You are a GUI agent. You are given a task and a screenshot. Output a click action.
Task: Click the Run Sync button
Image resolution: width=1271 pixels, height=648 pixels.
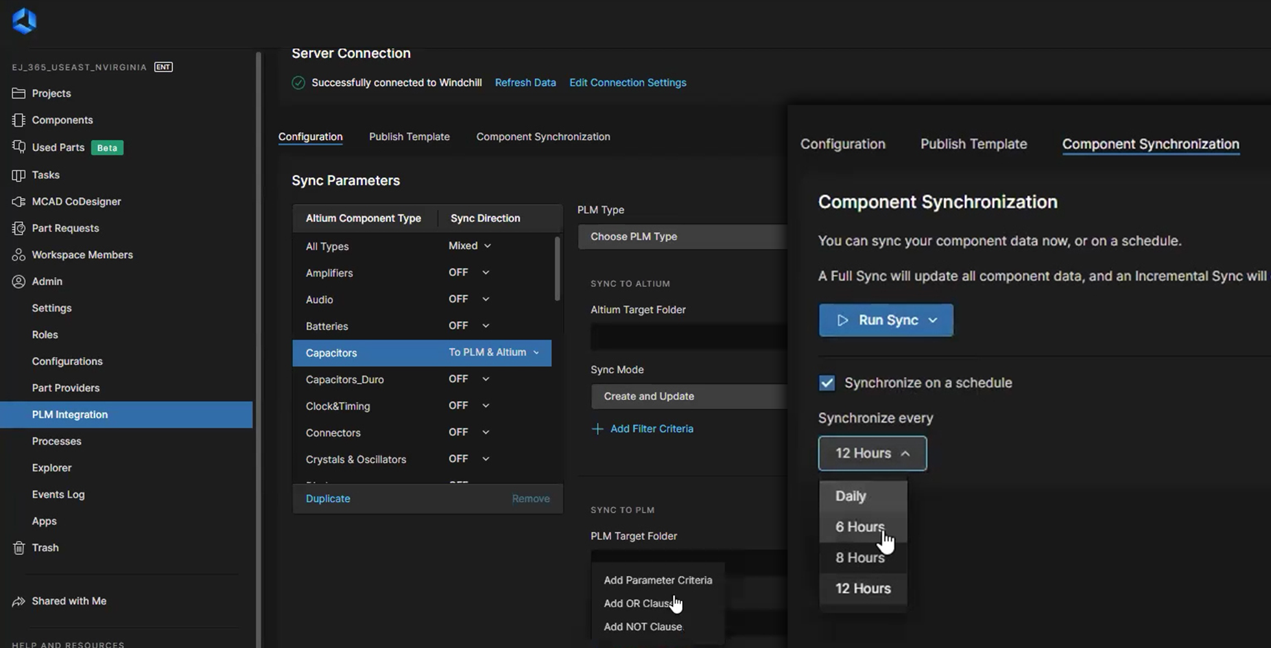click(x=886, y=320)
